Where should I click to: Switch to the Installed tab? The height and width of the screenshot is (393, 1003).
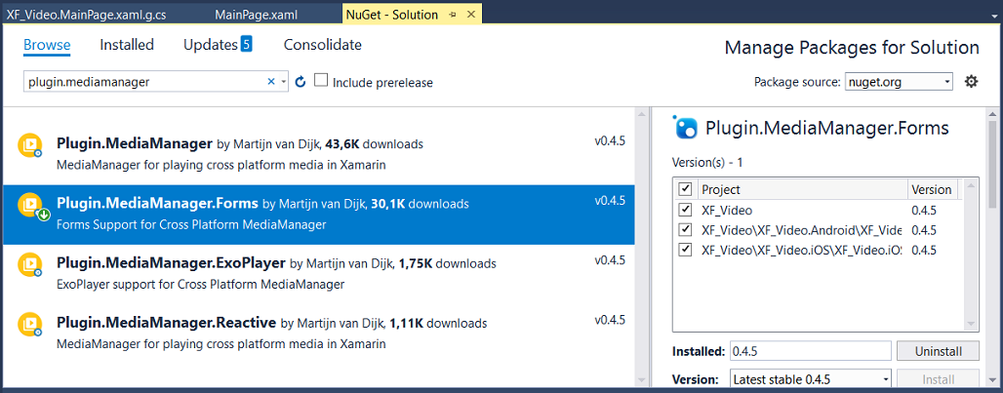pos(127,45)
